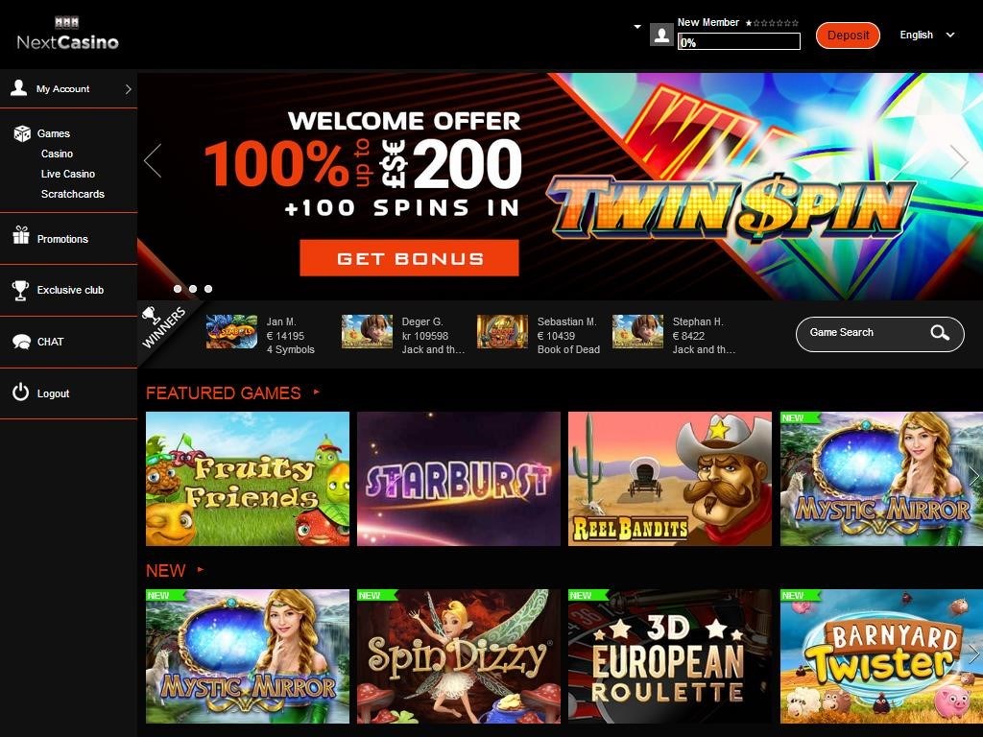Click the Game Search magnifier icon
The width and height of the screenshot is (983, 737).
pyautogui.click(x=940, y=333)
